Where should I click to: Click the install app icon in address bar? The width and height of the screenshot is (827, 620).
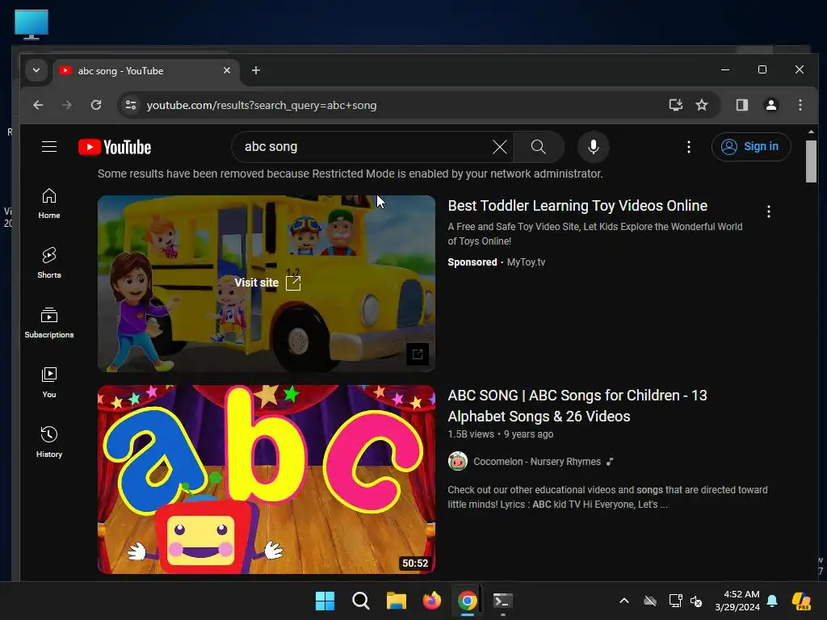(x=676, y=105)
